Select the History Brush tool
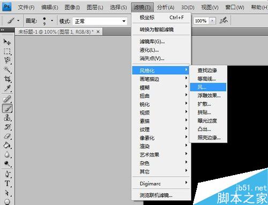The height and width of the screenshot is (205, 268). click(7, 127)
